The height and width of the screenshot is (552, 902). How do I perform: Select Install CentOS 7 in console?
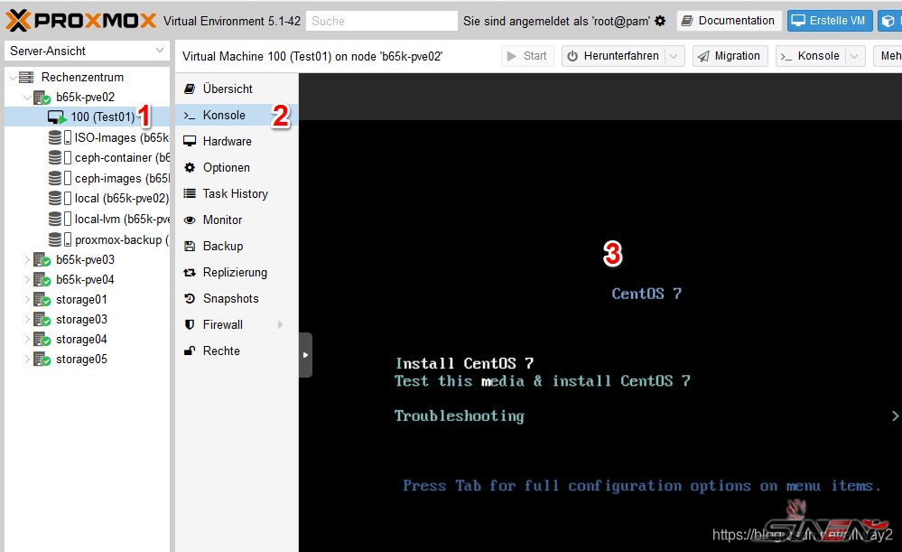(464, 363)
